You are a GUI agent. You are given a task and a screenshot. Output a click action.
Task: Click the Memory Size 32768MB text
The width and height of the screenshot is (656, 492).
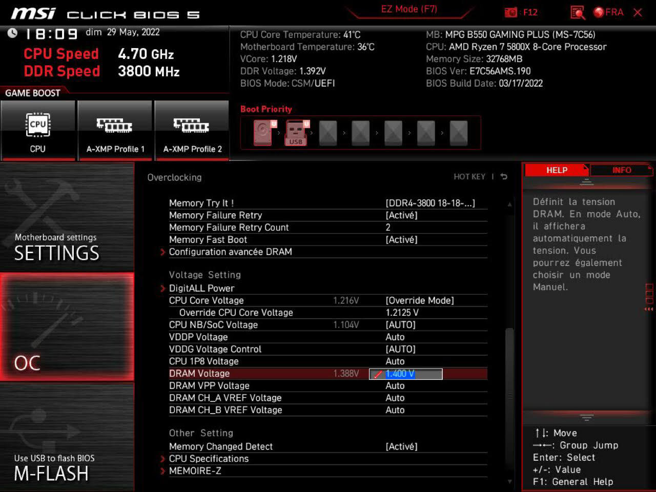pos(474,59)
